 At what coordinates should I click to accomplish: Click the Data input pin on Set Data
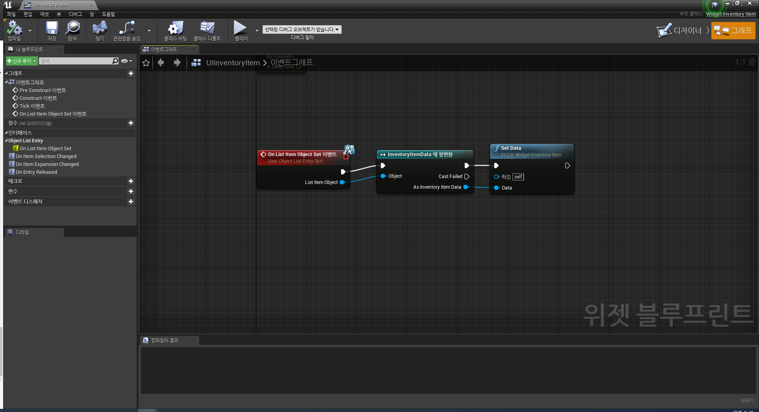coord(496,188)
